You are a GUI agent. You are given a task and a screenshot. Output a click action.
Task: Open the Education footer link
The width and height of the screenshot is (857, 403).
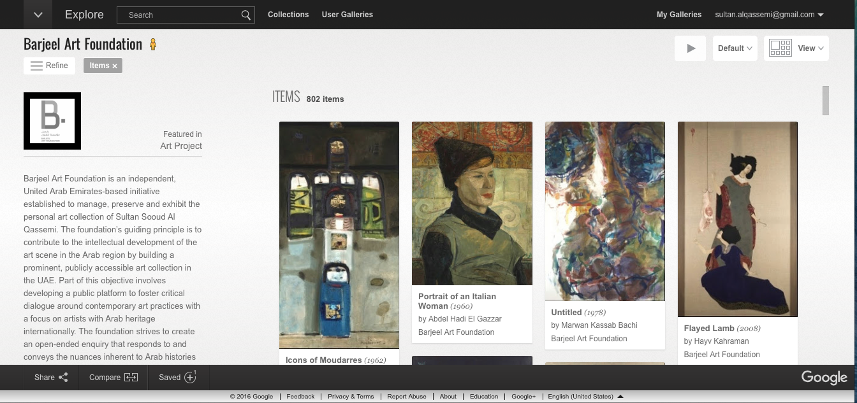point(484,397)
